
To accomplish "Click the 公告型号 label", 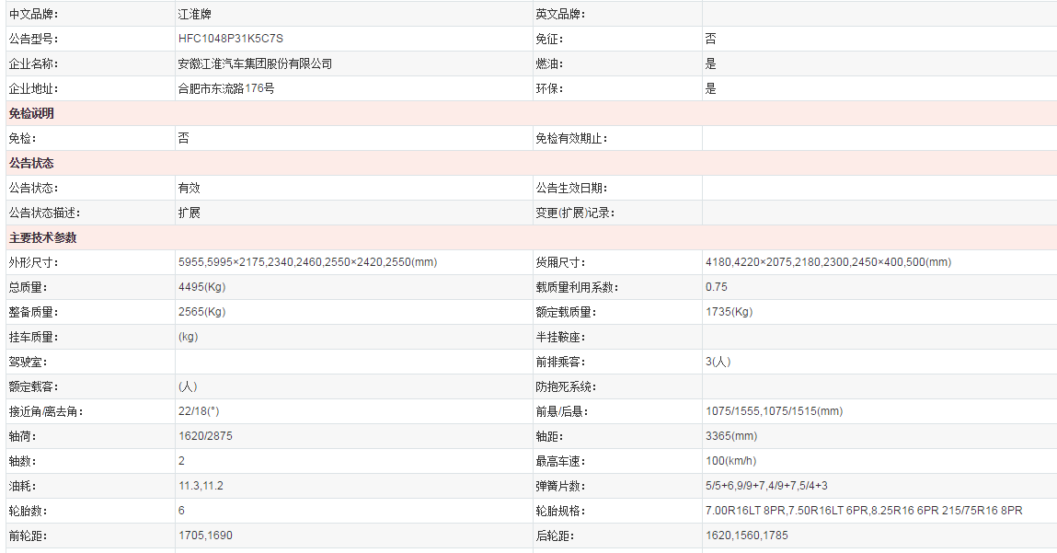I will [33, 40].
